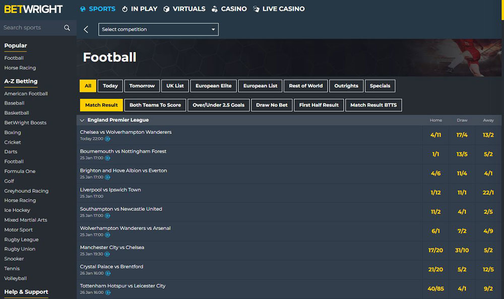This screenshot has height=299, width=504.
Task: Select the All filter tab
Action: pyautogui.click(x=88, y=86)
